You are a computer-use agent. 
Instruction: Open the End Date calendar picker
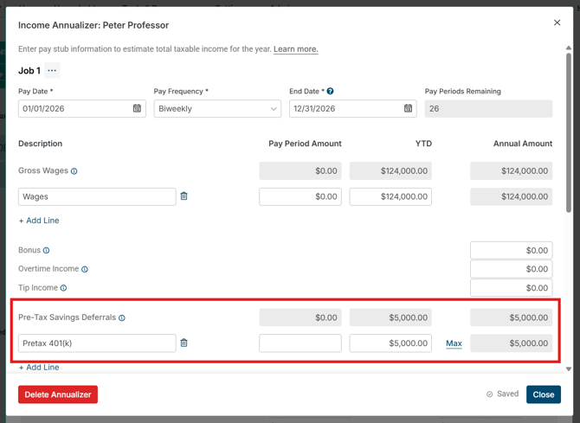point(408,109)
